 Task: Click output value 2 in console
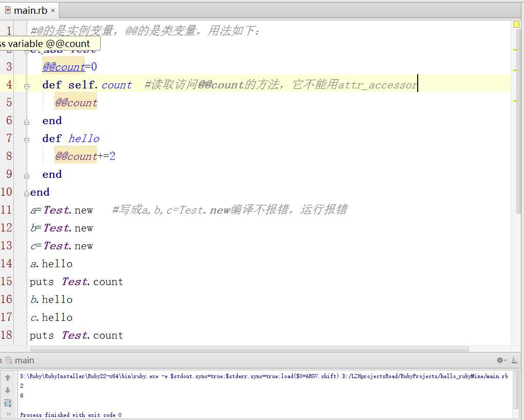click(x=21, y=386)
